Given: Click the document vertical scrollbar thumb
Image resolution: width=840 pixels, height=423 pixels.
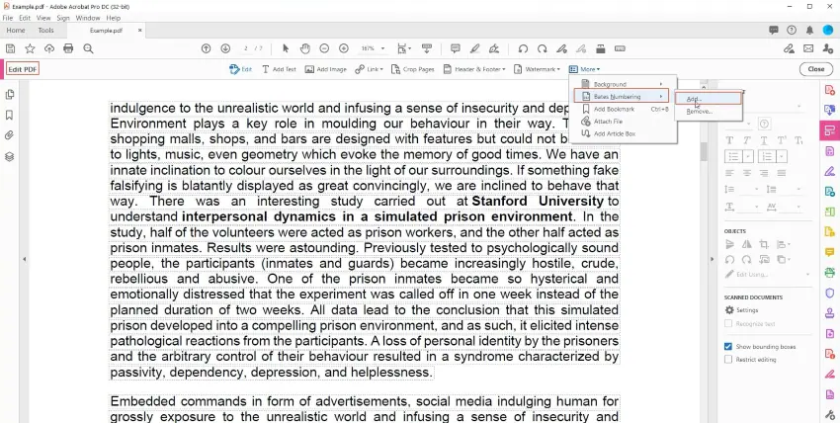Looking at the screenshot, I should coord(704,151).
